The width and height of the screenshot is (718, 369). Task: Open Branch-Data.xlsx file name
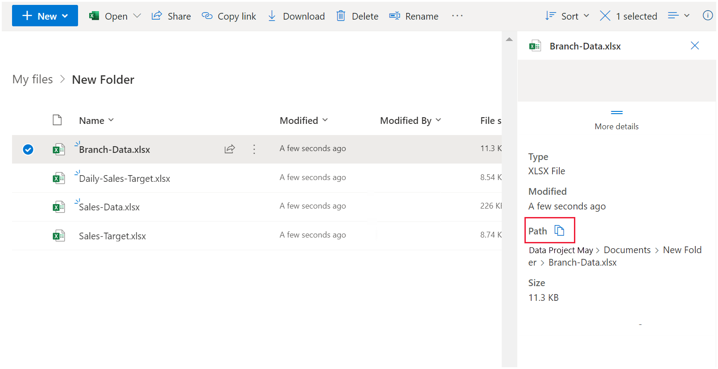pos(115,150)
